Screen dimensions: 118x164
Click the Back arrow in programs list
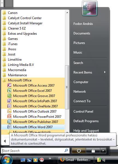pos(5,141)
